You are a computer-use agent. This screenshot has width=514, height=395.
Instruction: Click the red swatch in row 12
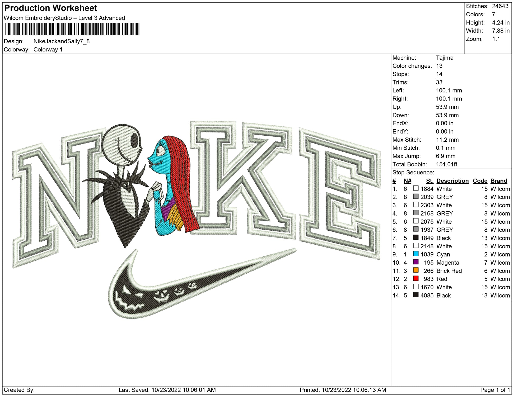point(416,278)
